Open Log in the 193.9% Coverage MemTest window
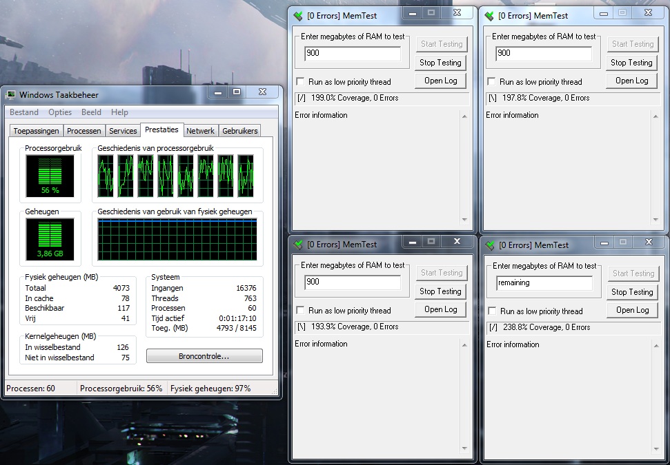The image size is (670, 465). tap(440, 309)
